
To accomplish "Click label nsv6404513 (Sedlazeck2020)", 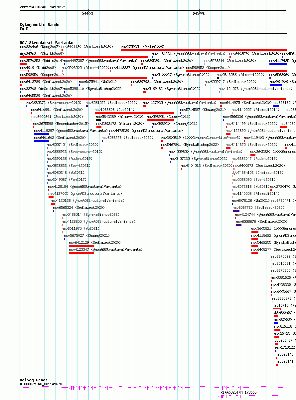I will (x=207, y=166).
